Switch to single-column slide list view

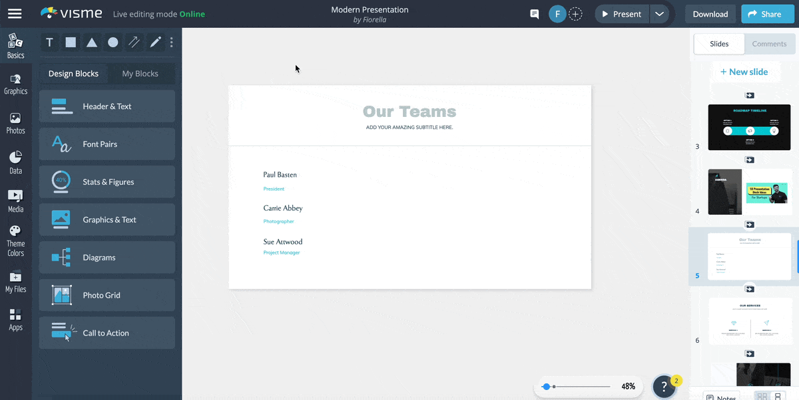click(x=778, y=397)
